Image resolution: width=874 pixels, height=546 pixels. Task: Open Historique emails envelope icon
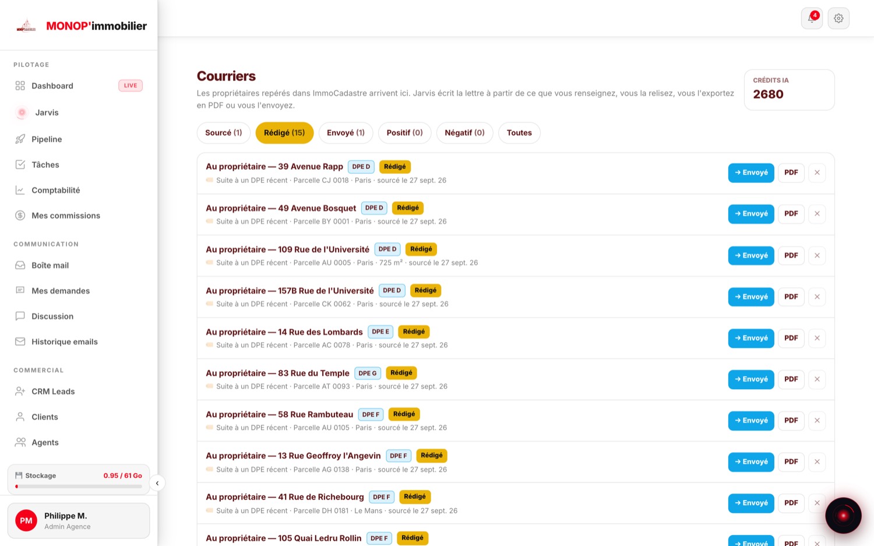[x=20, y=341]
